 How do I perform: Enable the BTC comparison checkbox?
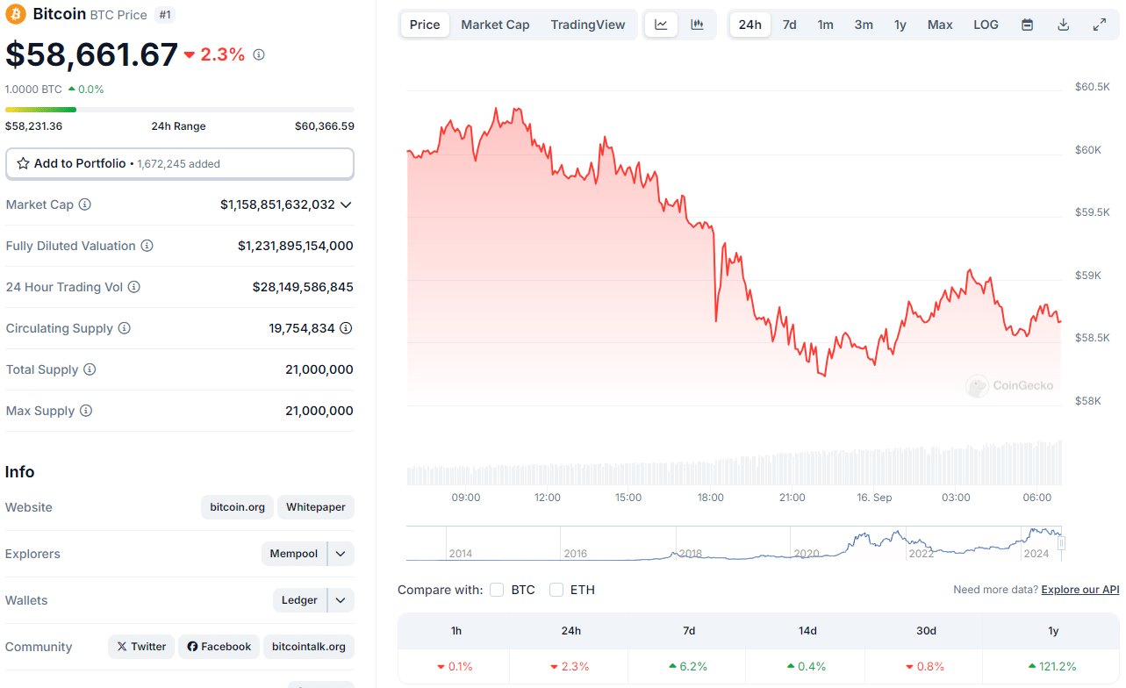497,590
